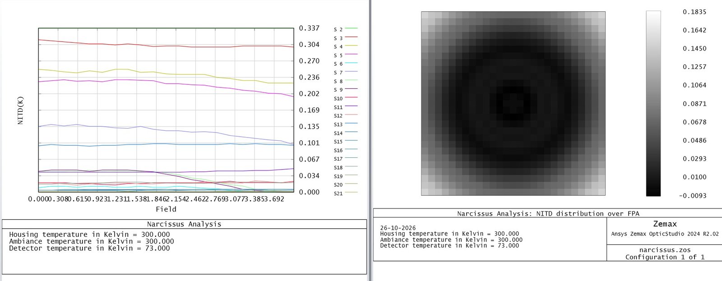Click legend entry S11

click(346, 107)
